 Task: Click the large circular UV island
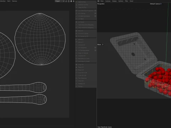(40, 39)
